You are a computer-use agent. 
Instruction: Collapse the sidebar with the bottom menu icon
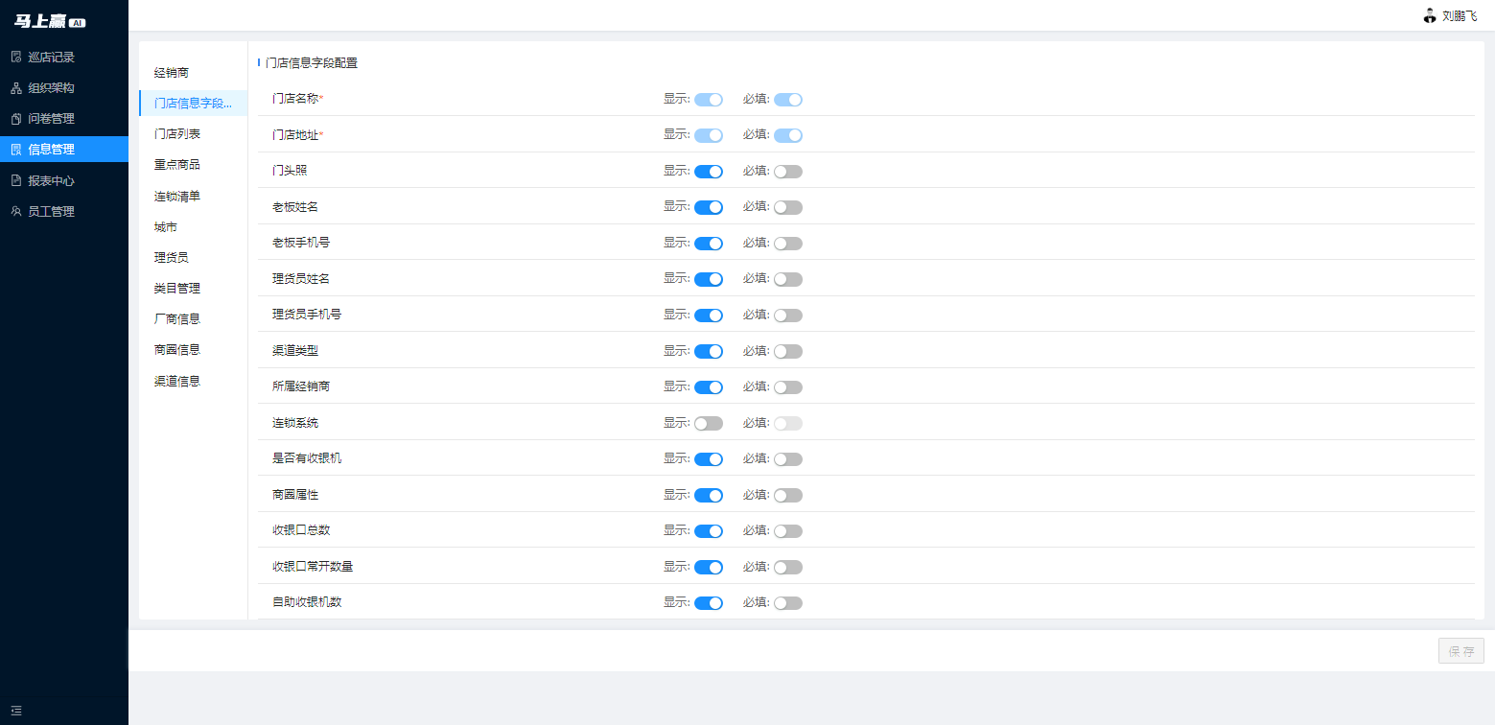(x=16, y=711)
